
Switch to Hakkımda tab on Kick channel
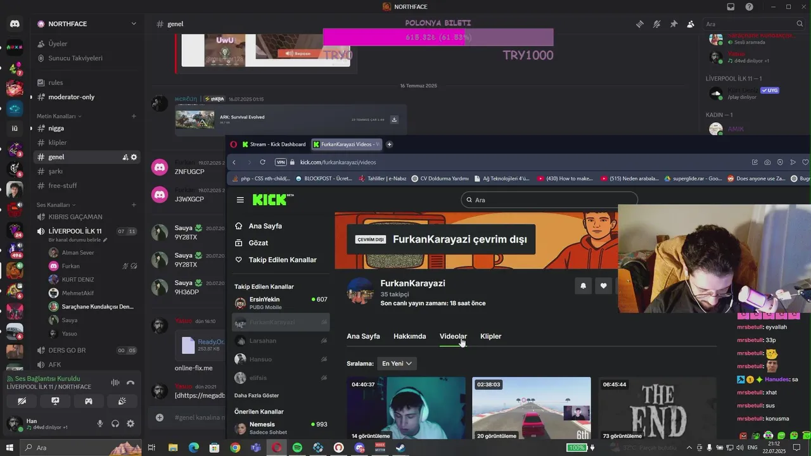click(x=409, y=336)
